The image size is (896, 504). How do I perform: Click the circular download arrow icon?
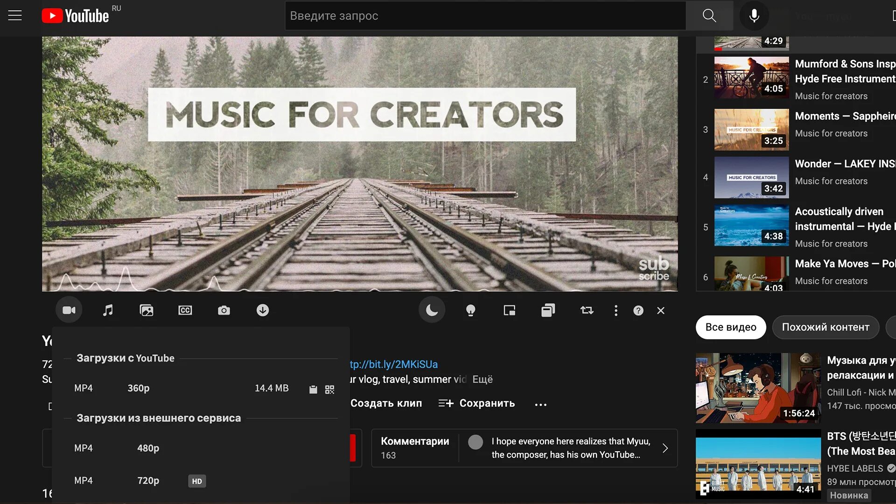263,310
